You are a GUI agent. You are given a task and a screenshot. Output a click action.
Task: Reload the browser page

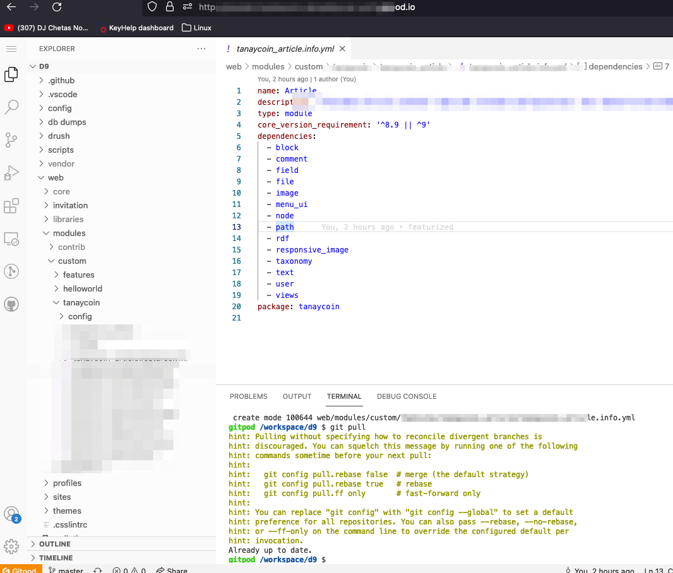point(57,7)
